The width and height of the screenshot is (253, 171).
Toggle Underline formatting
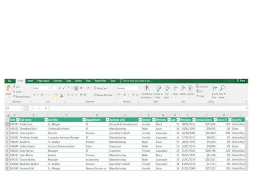[x=42, y=95]
